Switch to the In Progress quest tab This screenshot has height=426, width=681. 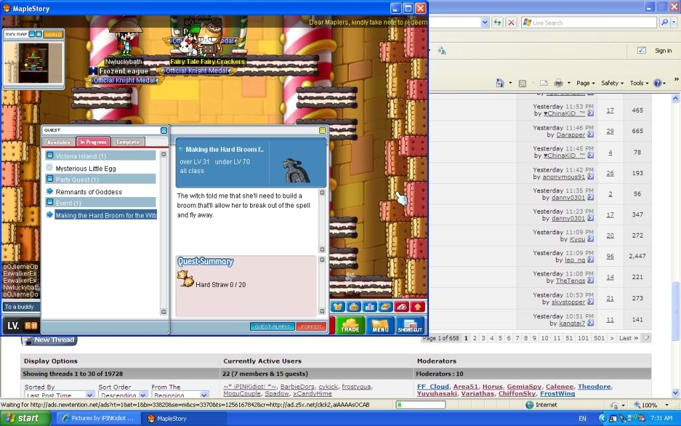pyautogui.click(x=93, y=142)
